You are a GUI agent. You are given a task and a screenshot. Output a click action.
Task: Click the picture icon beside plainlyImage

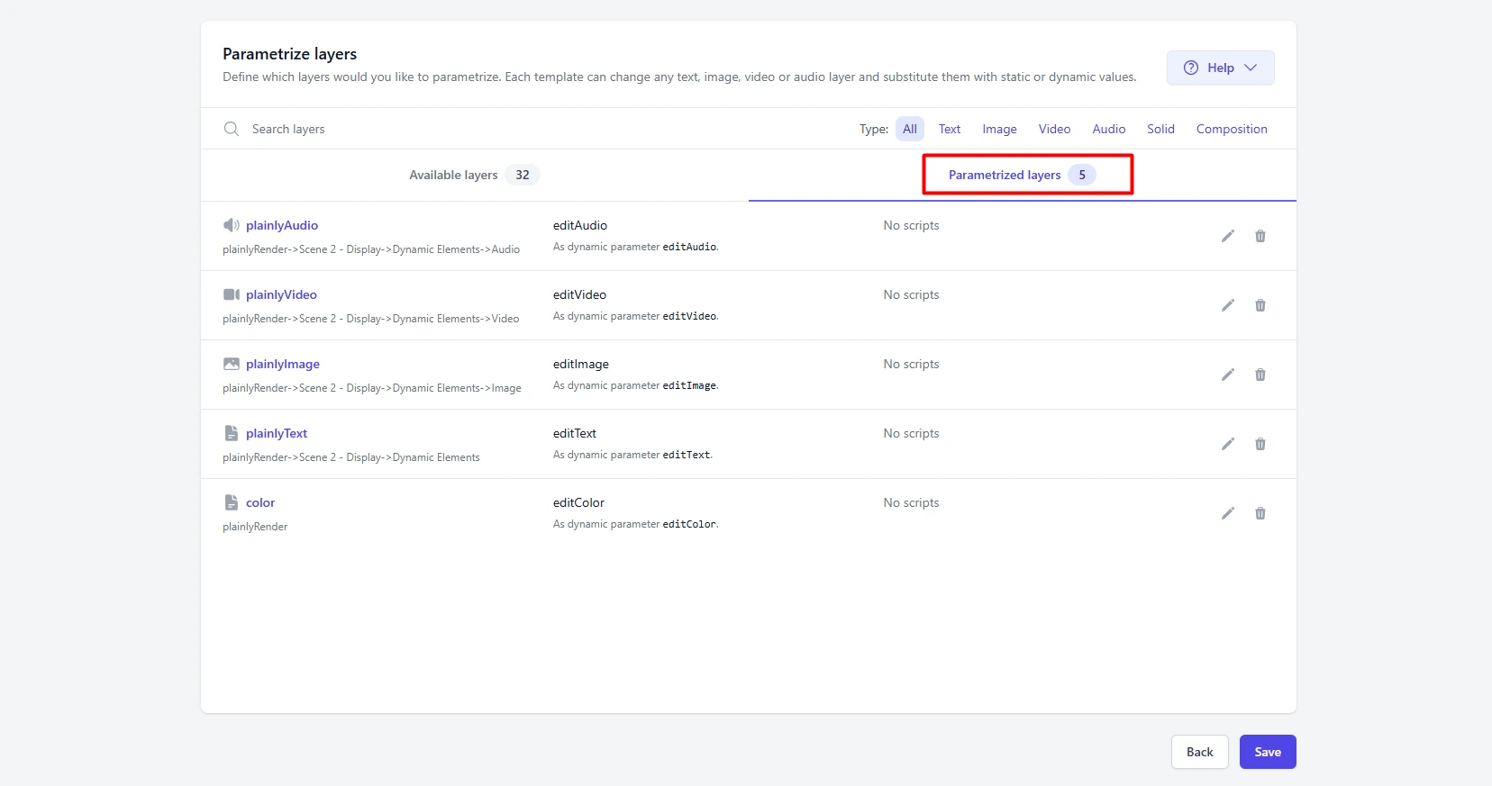point(232,364)
